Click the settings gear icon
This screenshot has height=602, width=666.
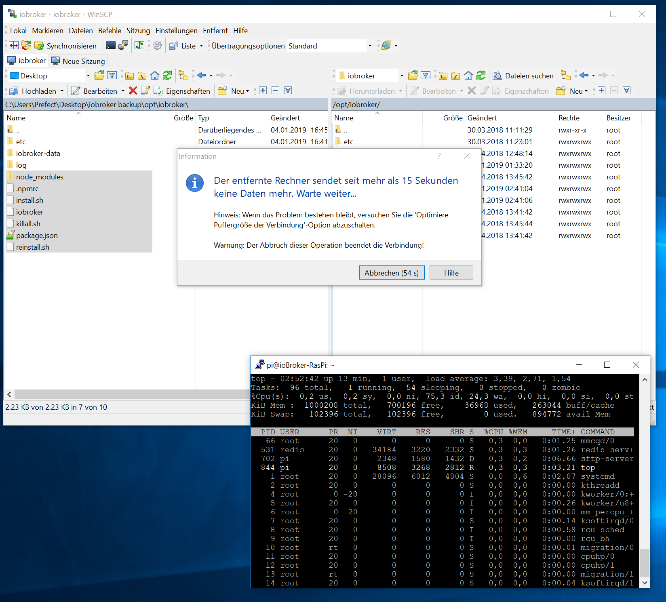(157, 46)
